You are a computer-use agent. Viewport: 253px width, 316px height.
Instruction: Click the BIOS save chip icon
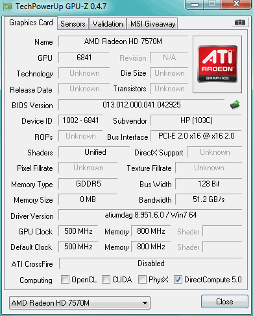point(235,105)
